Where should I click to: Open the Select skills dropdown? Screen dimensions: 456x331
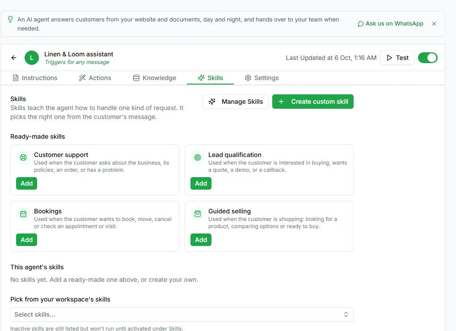pos(182,314)
